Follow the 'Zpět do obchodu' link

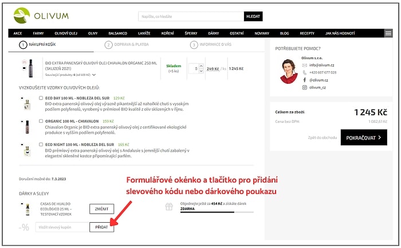[x=323, y=138]
